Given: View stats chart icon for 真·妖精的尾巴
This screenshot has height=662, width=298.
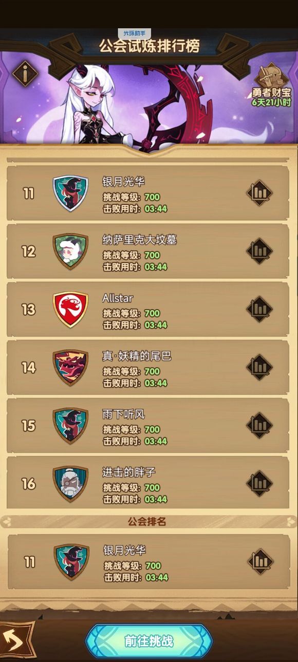Looking at the screenshot, I should coord(259,367).
